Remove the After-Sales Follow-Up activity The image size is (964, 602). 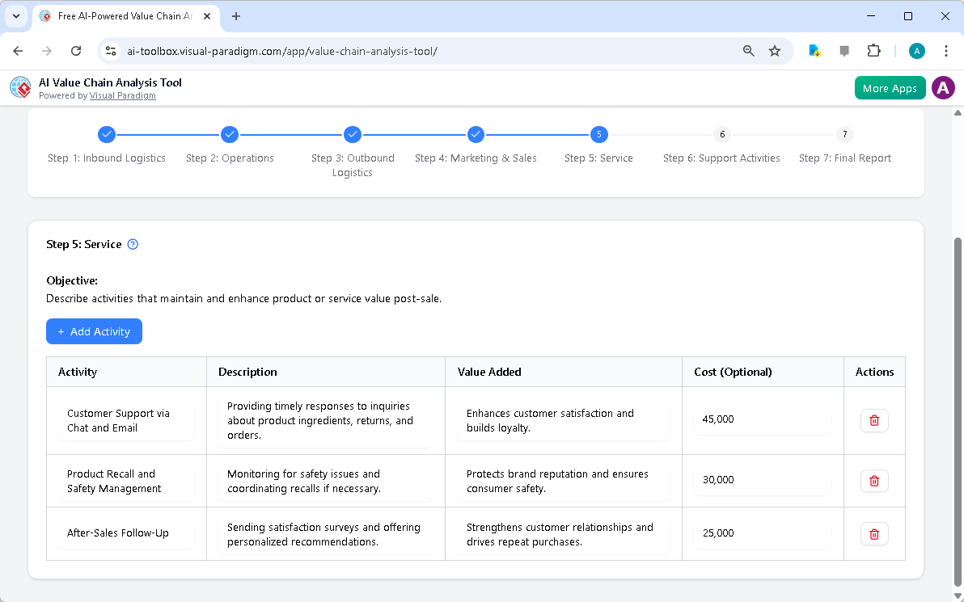[874, 533]
